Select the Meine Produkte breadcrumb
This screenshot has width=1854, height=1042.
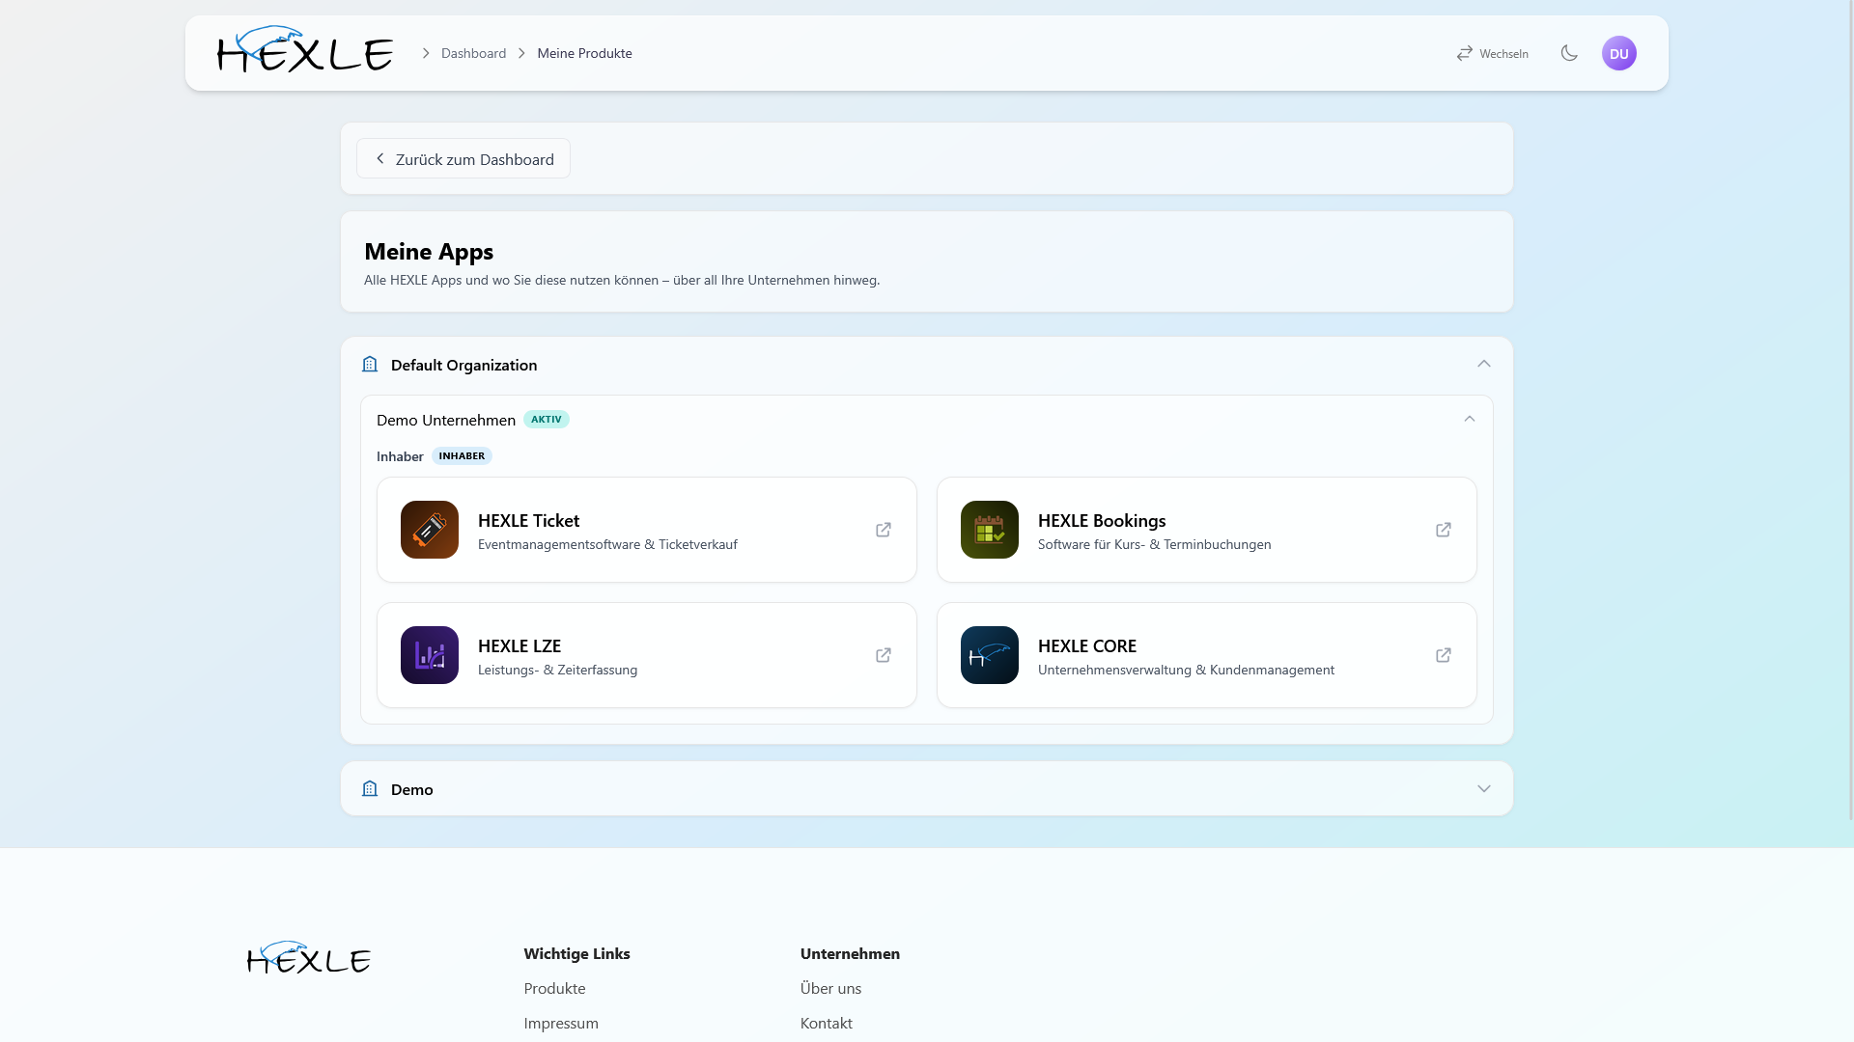click(x=584, y=53)
